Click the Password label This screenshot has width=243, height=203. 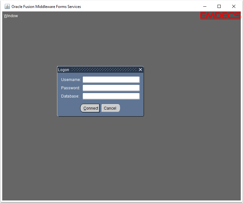click(70, 88)
